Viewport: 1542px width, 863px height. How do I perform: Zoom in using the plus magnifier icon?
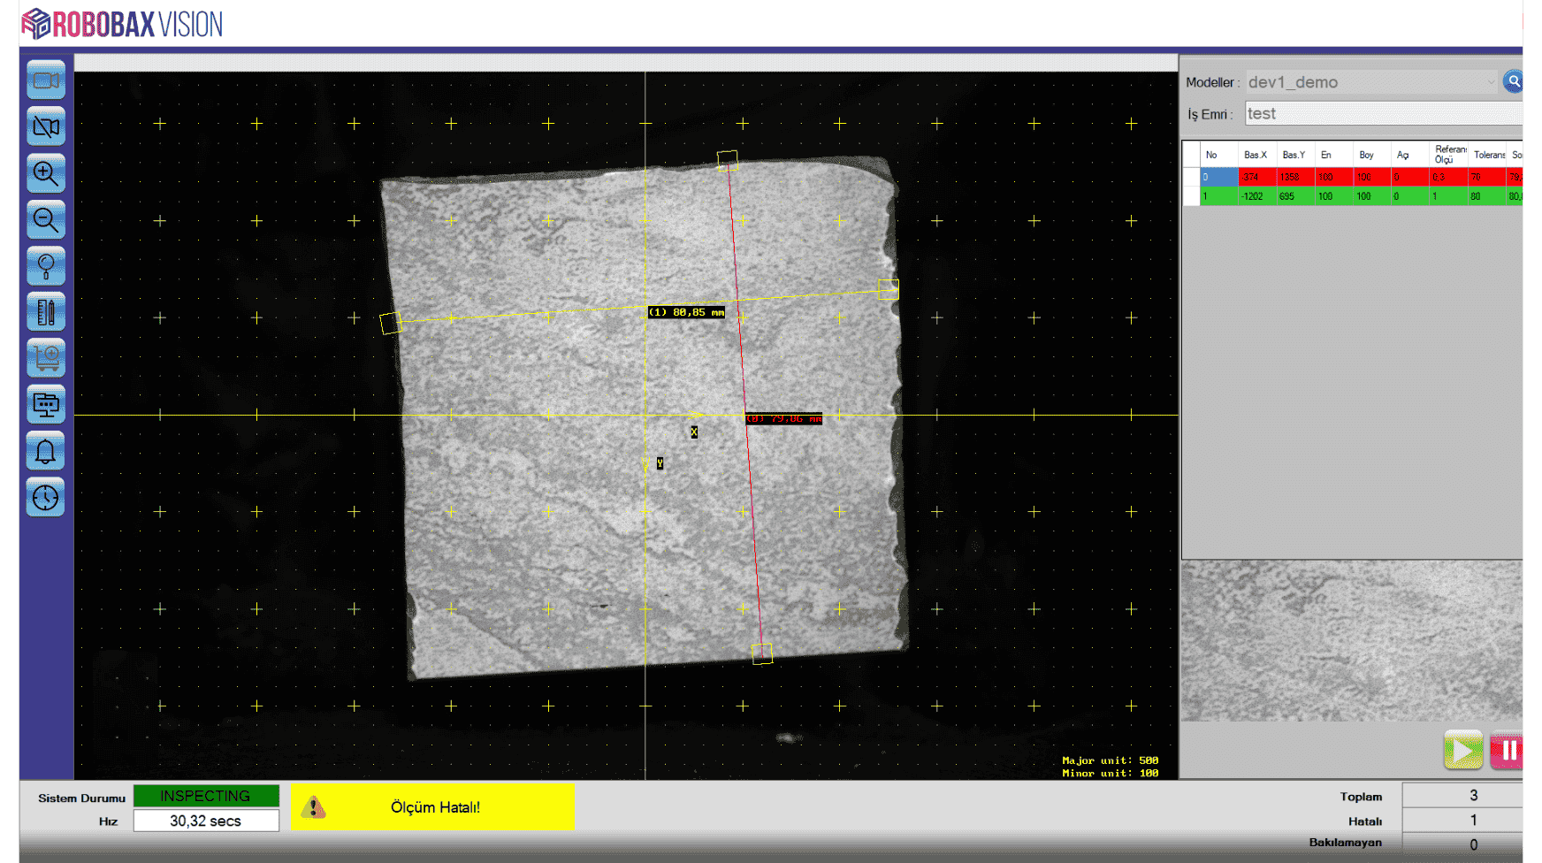(x=46, y=173)
